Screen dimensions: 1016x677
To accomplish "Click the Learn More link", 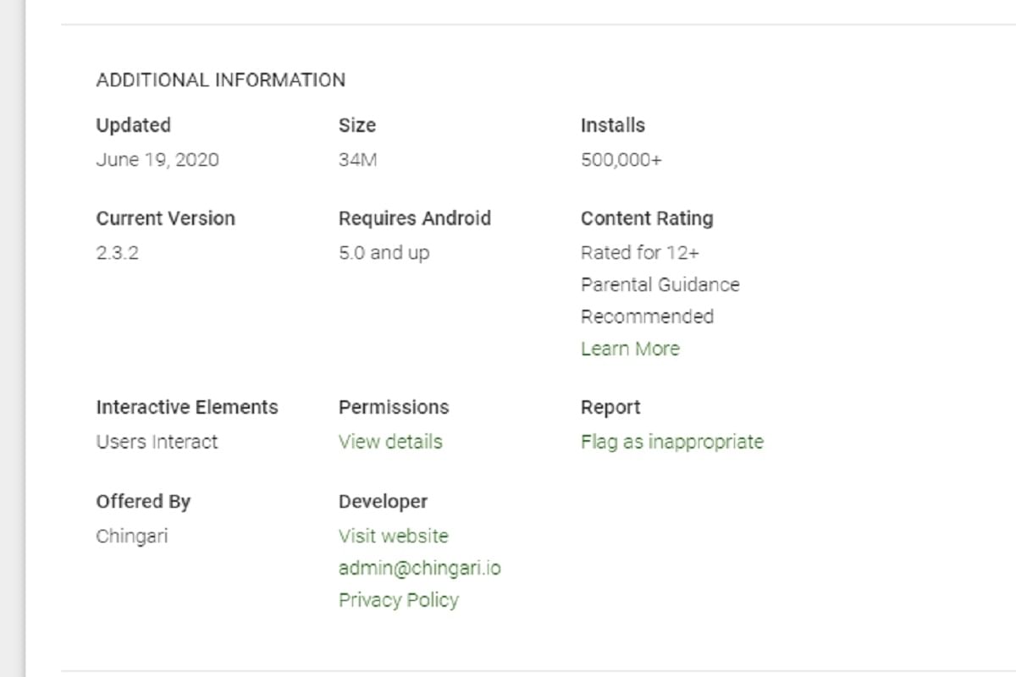I will 630,349.
